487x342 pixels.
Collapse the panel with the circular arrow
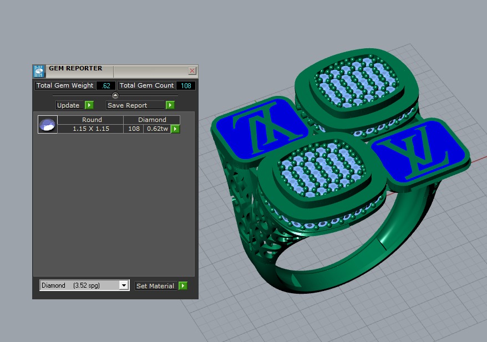click(x=115, y=95)
